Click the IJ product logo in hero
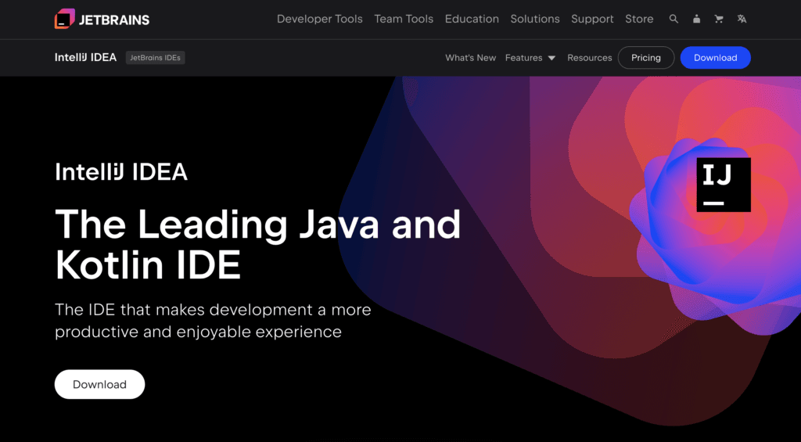The height and width of the screenshot is (442, 801). click(724, 185)
